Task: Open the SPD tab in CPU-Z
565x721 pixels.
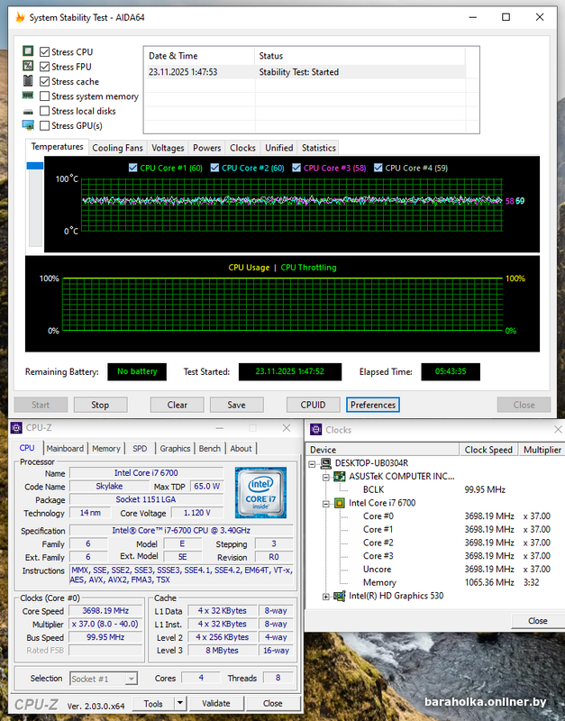Action: pyautogui.click(x=140, y=448)
